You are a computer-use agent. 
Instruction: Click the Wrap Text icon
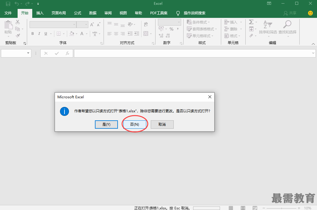pyautogui.click(x=146, y=24)
